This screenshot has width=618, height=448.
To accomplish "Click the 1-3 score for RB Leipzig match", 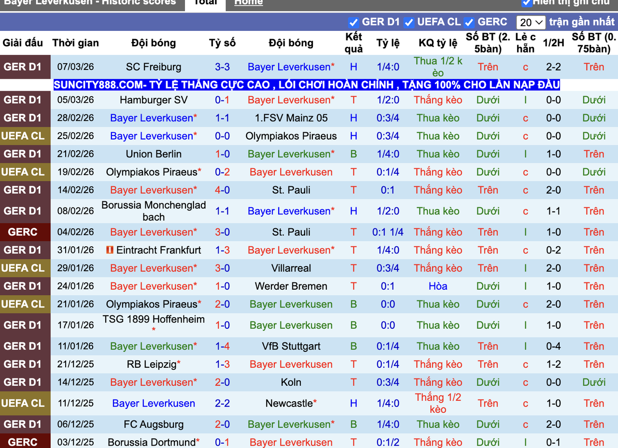I will [x=223, y=364].
